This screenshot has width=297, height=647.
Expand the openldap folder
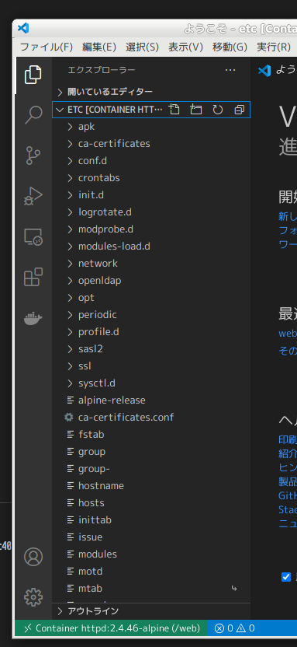(151, 281)
